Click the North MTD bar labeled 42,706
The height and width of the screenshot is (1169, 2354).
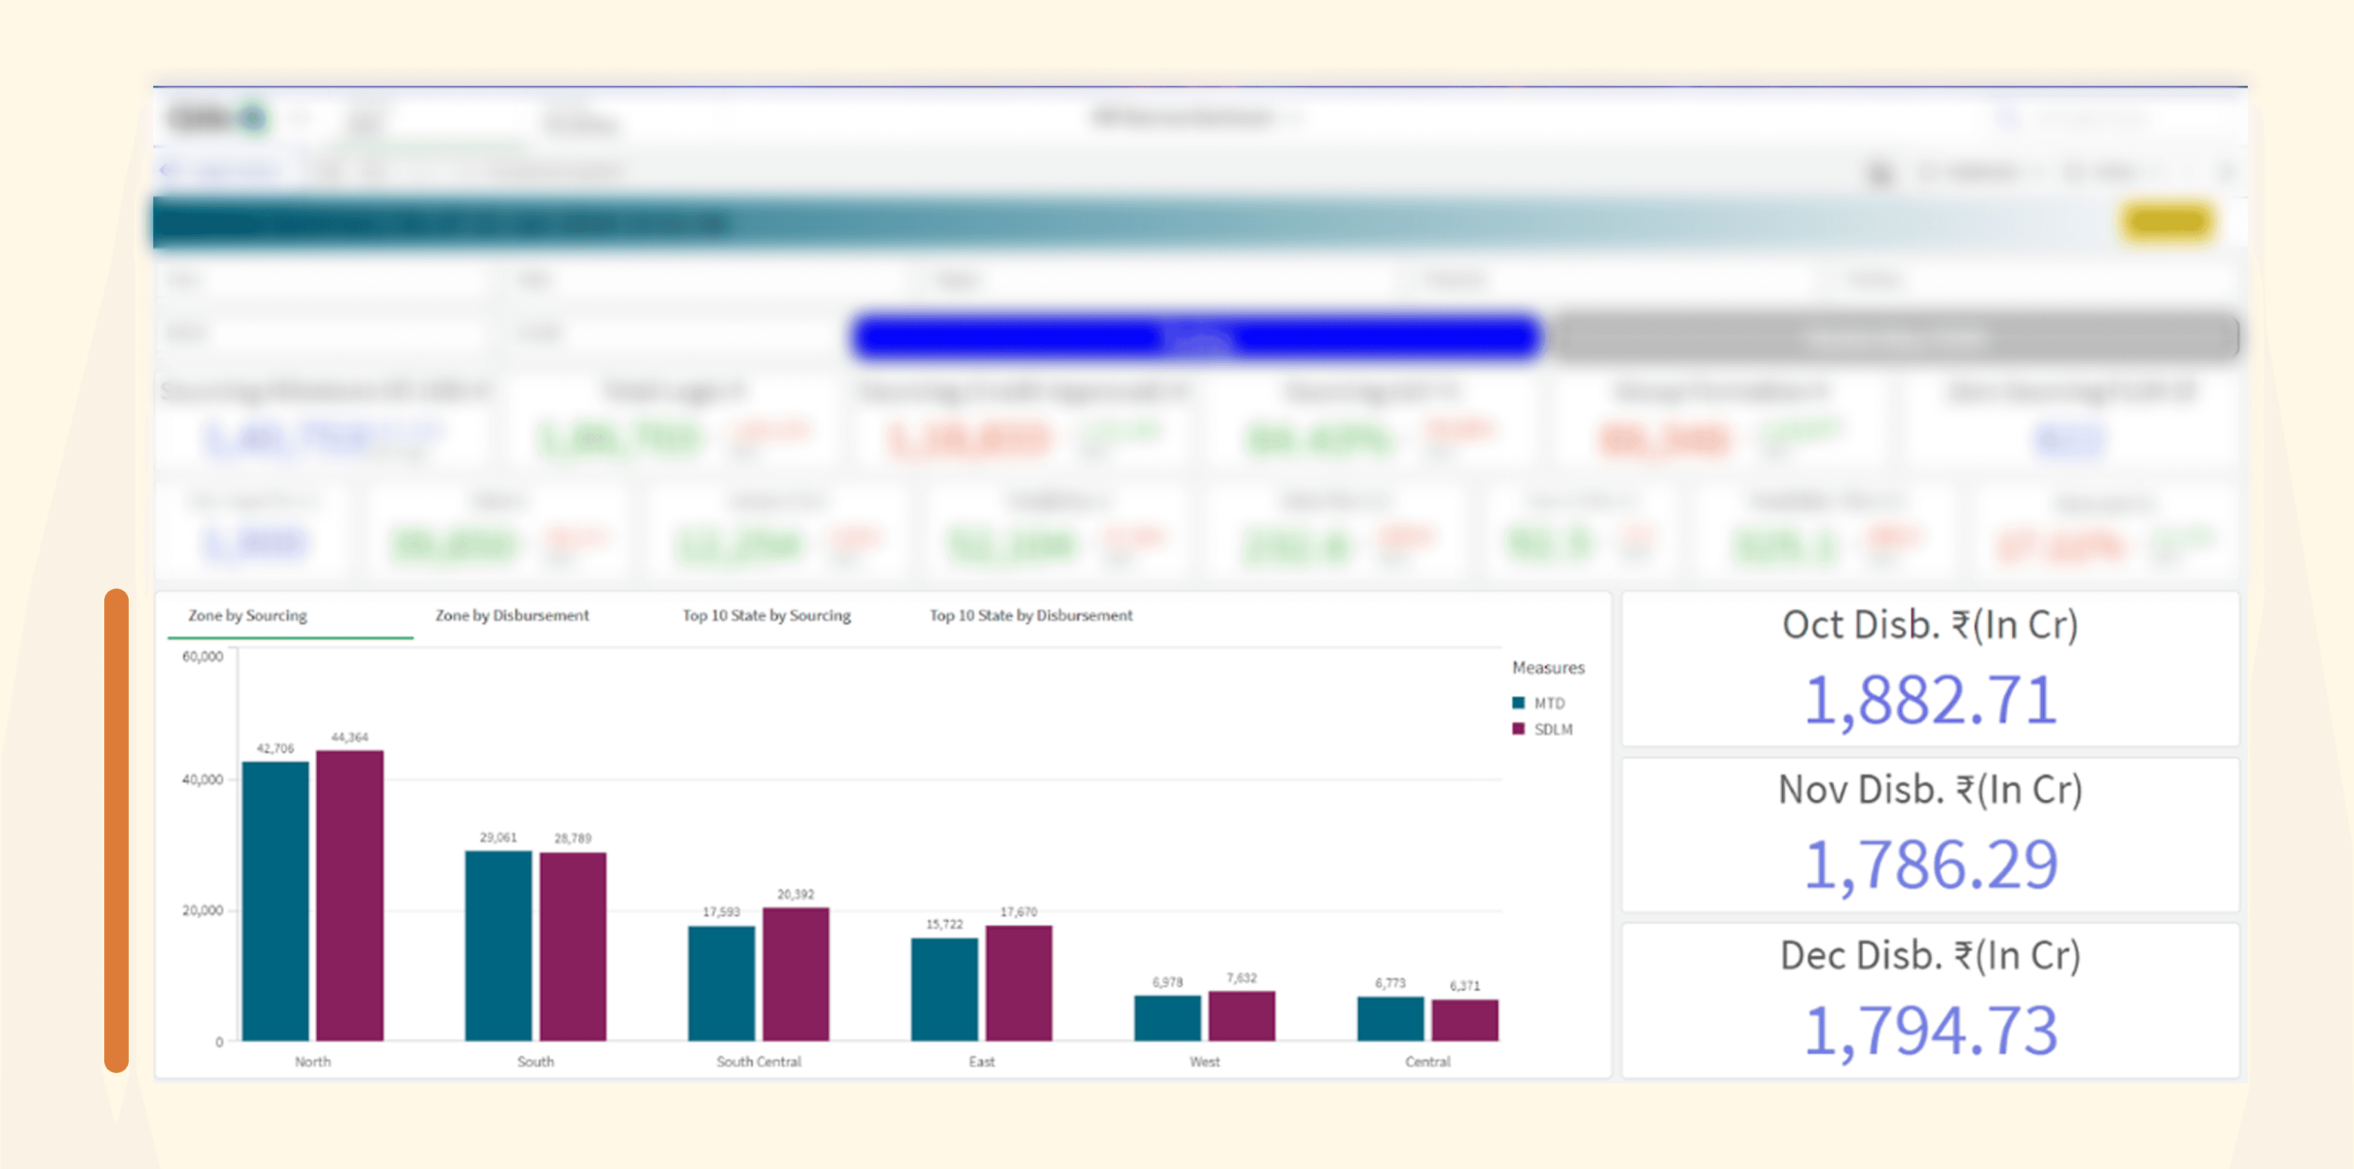(x=275, y=901)
